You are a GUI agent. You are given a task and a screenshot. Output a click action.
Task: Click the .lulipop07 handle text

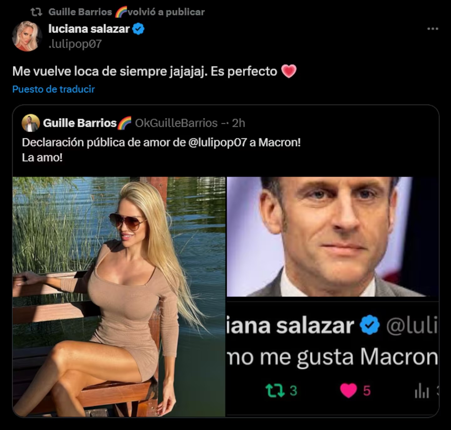click(x=75, y=44)
